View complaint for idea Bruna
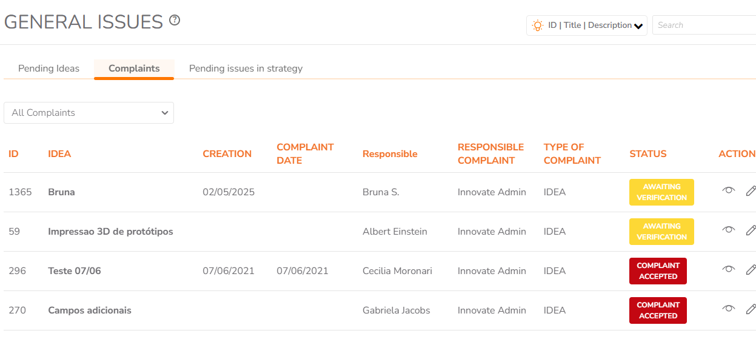Image resolution: width=756 pixels, height=342 pixels. pyautogui.click(x=729, y=191)
